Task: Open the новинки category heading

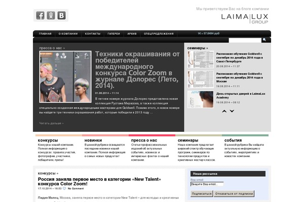Action: [x=93, y=140]
